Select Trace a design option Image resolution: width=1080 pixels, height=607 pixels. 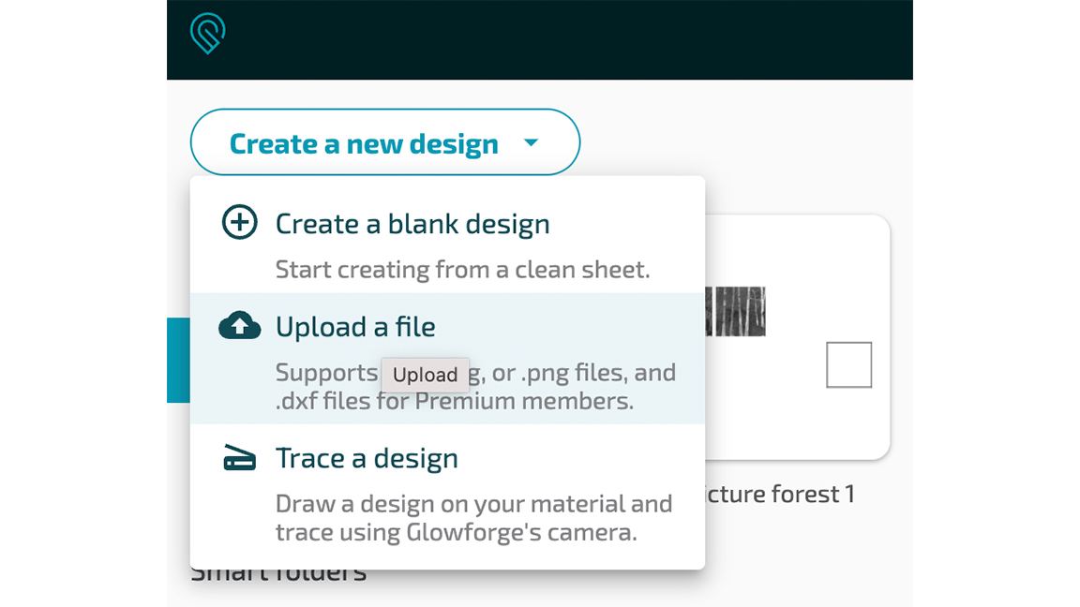tap(448, 496)
